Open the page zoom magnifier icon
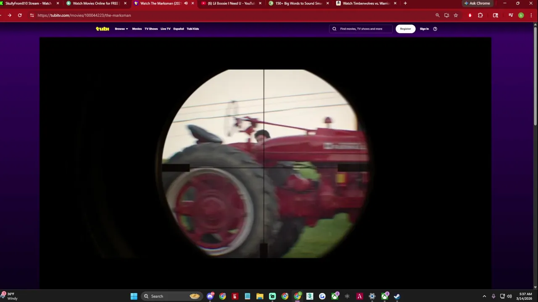 (438, 15)
